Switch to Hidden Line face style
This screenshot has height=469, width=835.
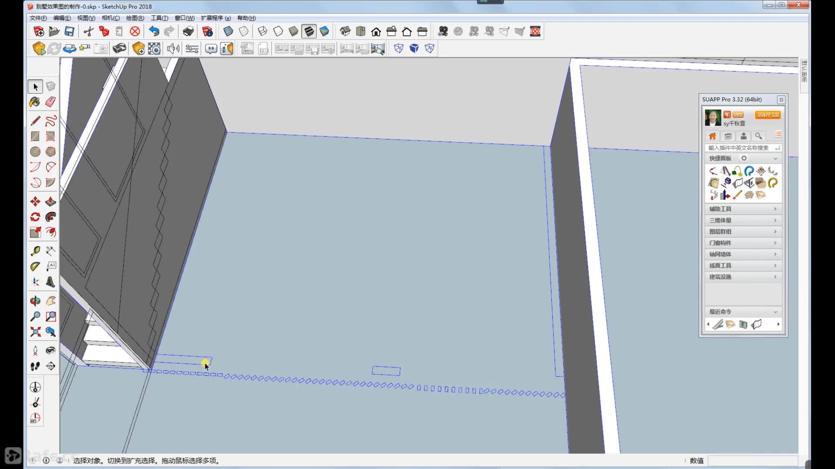coord(278,31)
